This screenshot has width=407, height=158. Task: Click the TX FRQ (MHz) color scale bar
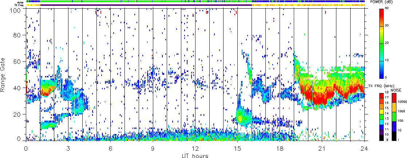tap(381, 117)
